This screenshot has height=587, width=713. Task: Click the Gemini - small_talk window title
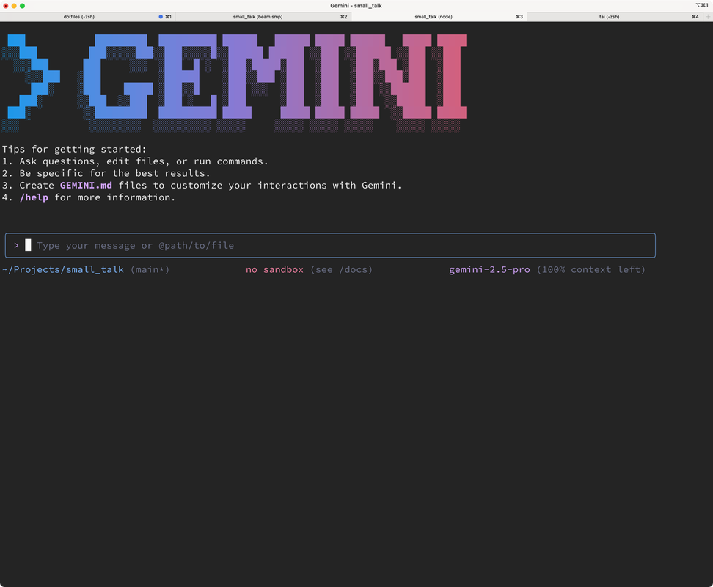[356, 6]
